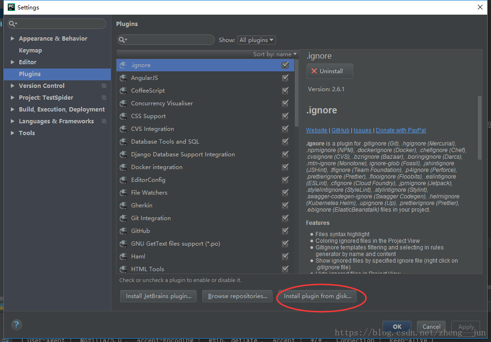491x342 pixels.
Task: Expand Languages & Frameworks node
Action: tap(13, 121)
